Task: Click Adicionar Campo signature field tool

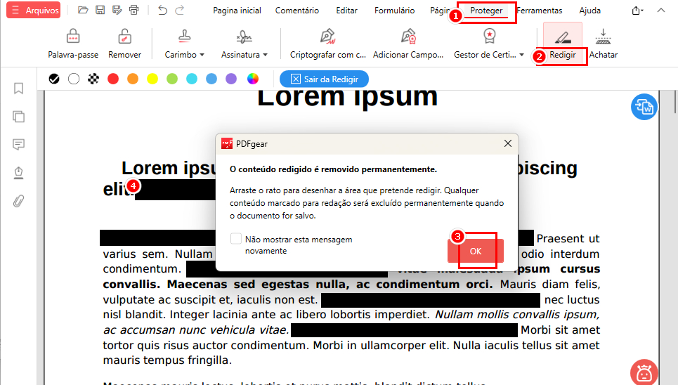Action: click(x=408, y=44)
